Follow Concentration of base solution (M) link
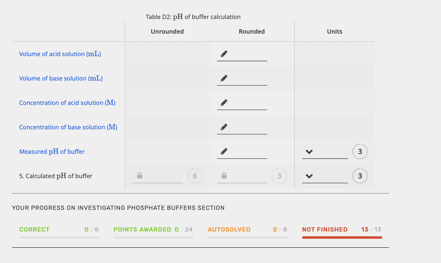 pos(68,127)
